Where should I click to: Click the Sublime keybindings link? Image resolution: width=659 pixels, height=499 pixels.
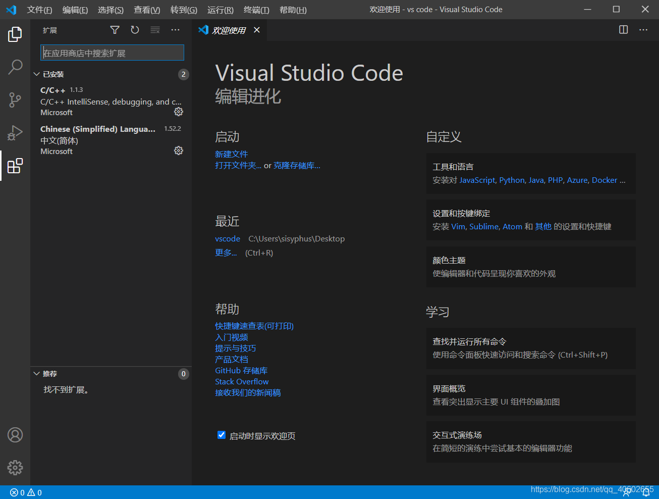484,227
